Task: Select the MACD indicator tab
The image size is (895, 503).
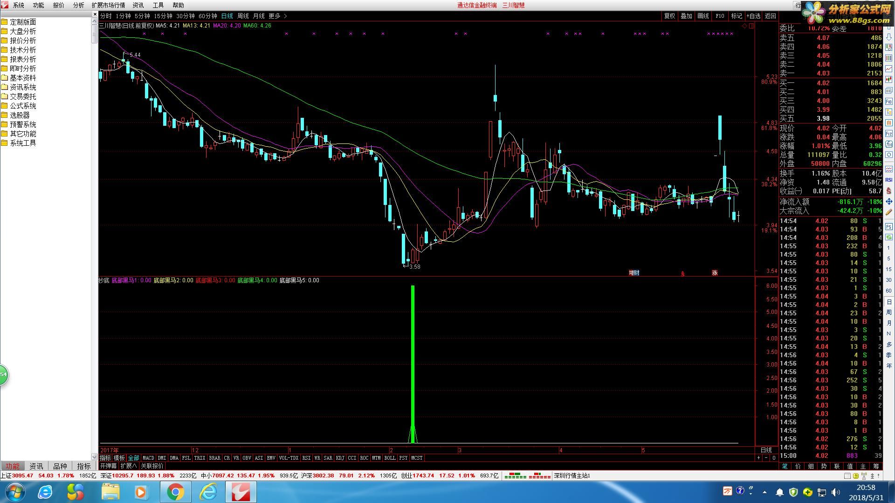Action: click(x=148, y=458)
